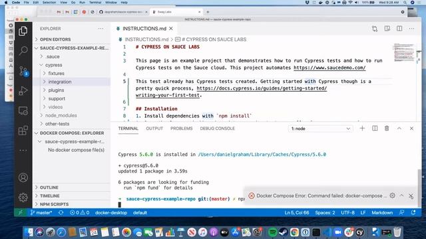The height and width of the screenshot is (239, 426).
Task: Open the Search view in activity bar
Action: (23, 50)
